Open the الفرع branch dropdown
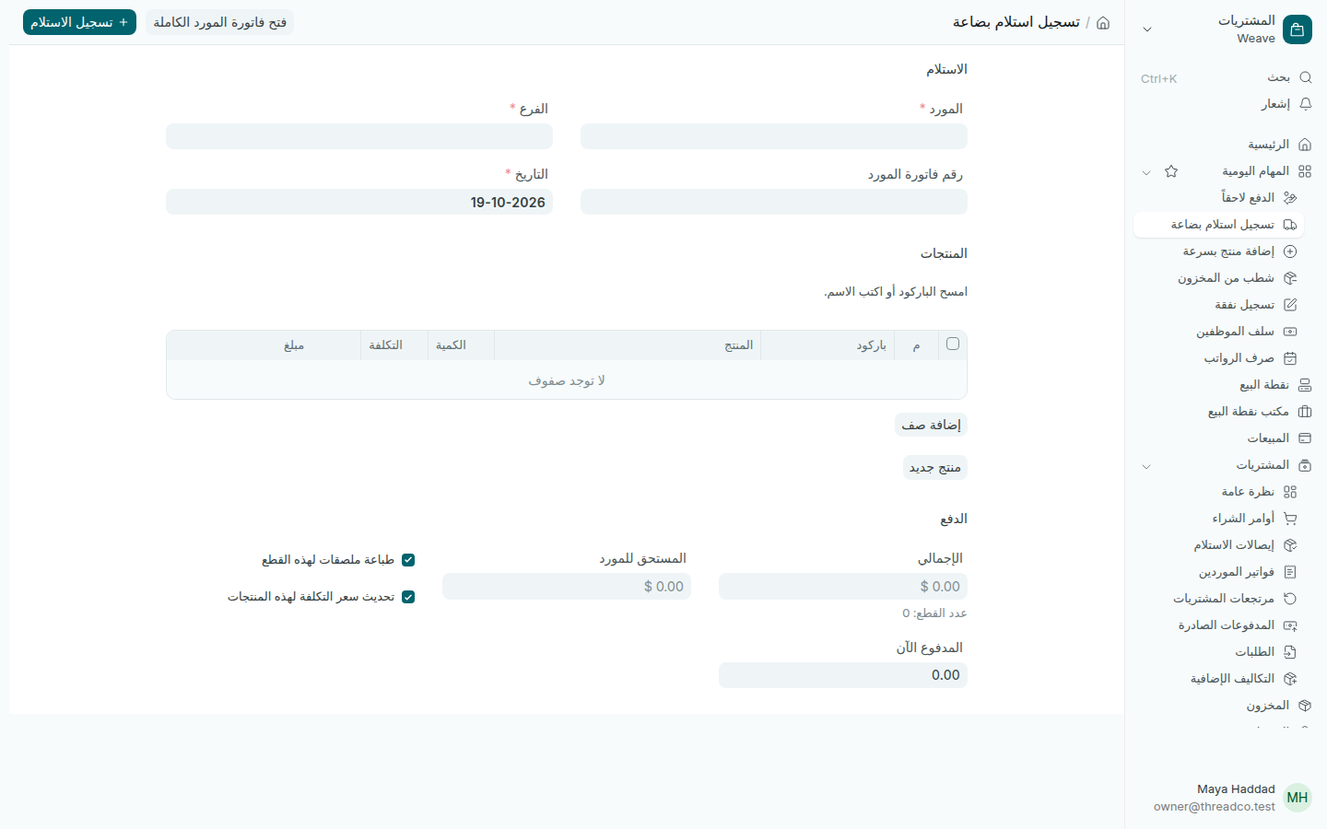The width and height of the screenshot is (1327, 829). (x=359, y=136)
